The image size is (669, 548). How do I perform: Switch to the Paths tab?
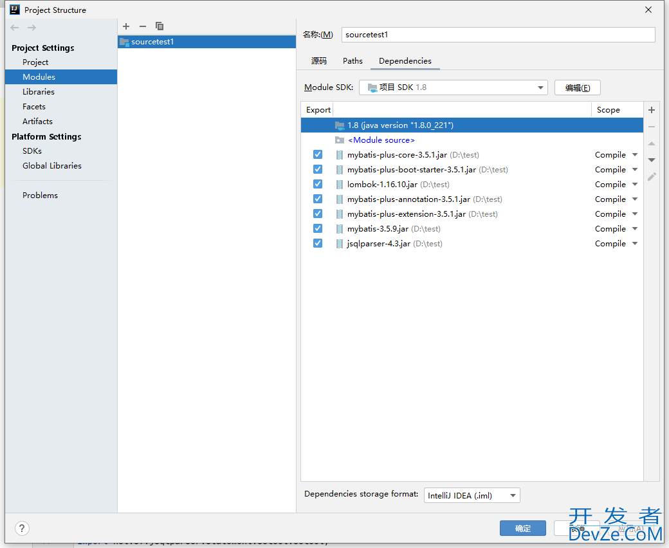pyautogui.click(x=353, y=61)
